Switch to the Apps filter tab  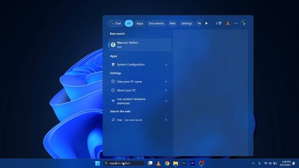140,23
